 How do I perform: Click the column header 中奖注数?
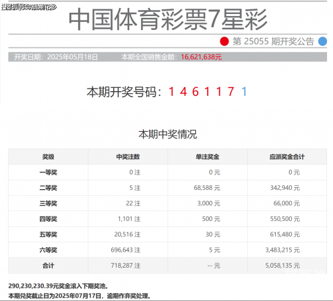[x=128, y=156]
